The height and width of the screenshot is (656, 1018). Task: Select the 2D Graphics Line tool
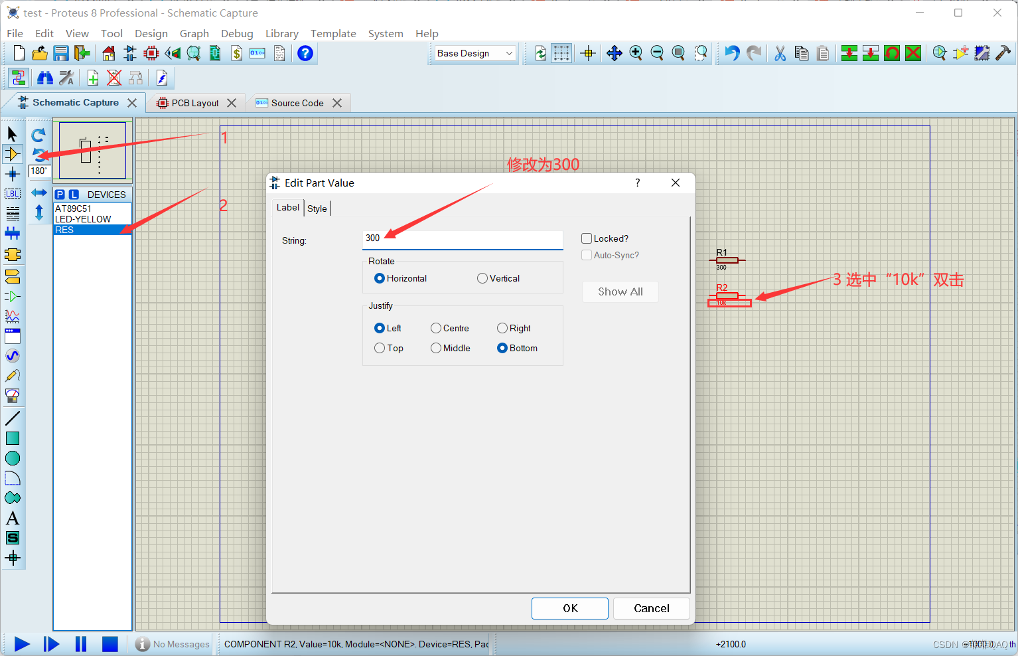[12, 418]
